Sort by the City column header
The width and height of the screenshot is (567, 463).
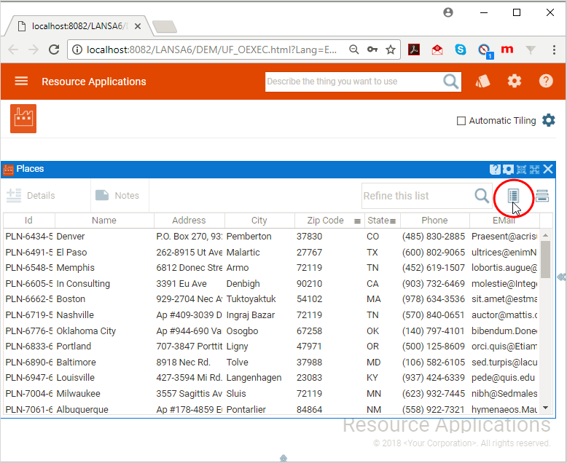259,221
